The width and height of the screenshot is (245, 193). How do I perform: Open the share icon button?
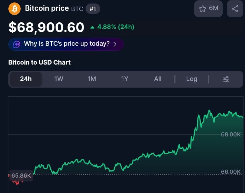click(x=235, y=9)
